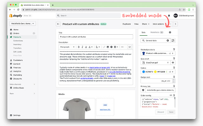This screenshot has height=126, width=203.
Task: Open Related products selector
Action: pyautogui.click(x=158, y=53)
